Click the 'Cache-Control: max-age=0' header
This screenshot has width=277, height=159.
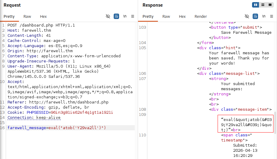coord(36,41)
